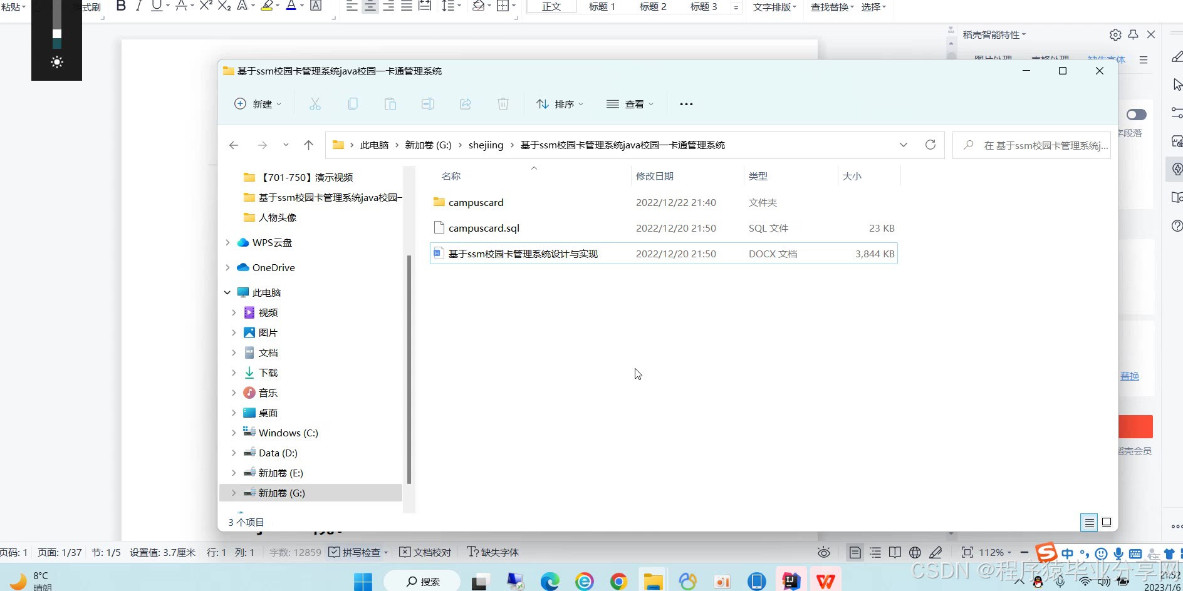Open IntelliJ IDEA from the taskbar
Screen dimensions: 1183x591
(x=791, y=581)
